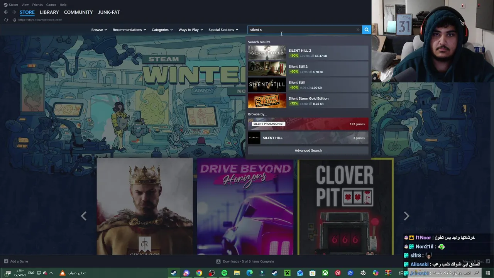Click the plus icon beside Add a Game
Screen dimensions: 494x278
coord(6,261)
